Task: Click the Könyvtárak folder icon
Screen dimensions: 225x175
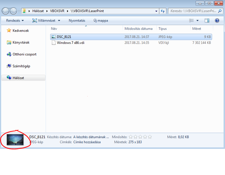Action: click(x=9, y=43)
